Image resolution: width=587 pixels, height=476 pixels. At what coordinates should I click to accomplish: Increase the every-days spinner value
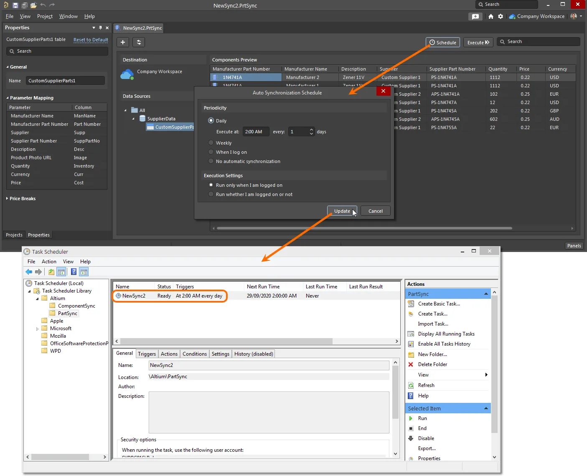(311, 130)
